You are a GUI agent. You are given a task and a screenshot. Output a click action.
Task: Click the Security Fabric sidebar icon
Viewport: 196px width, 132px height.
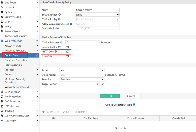tap(2, 17)
